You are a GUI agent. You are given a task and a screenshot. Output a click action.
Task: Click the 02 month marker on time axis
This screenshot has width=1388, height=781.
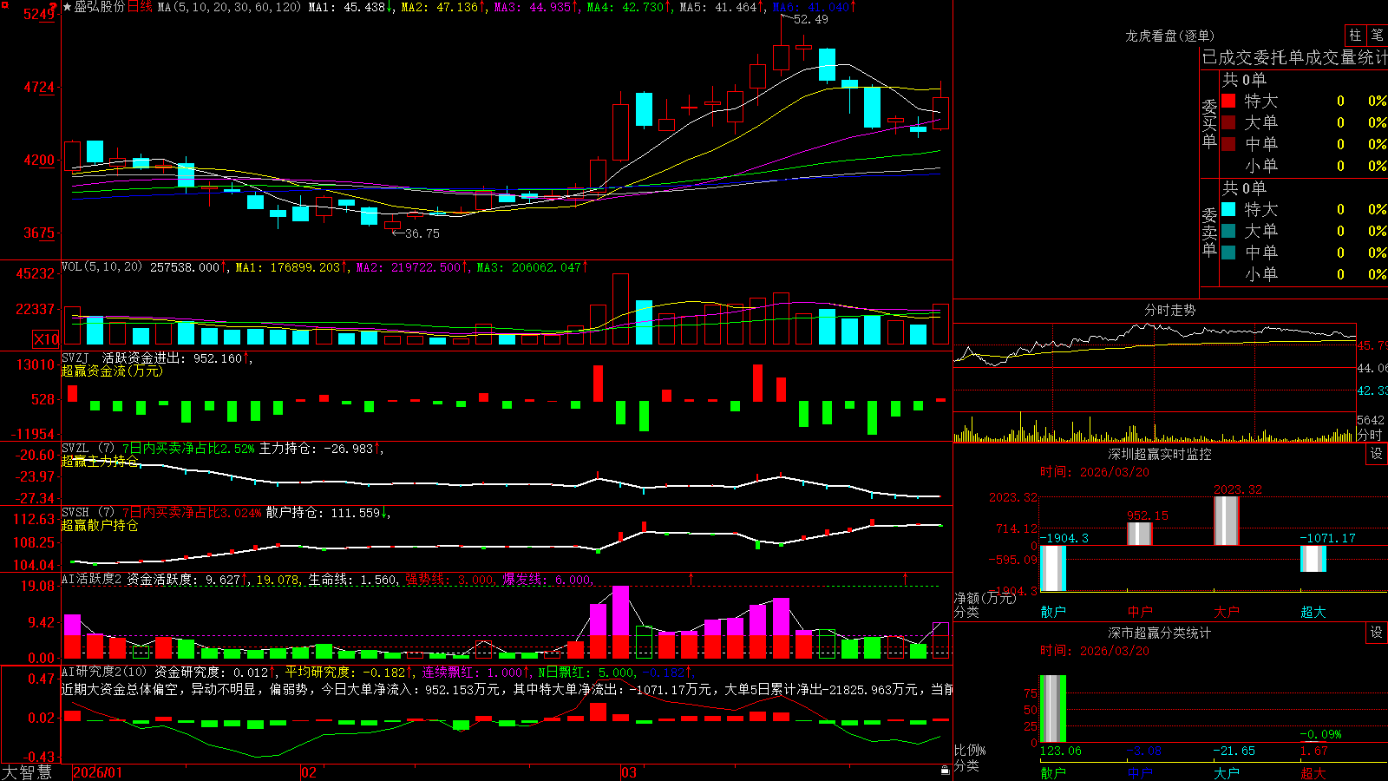309,772
